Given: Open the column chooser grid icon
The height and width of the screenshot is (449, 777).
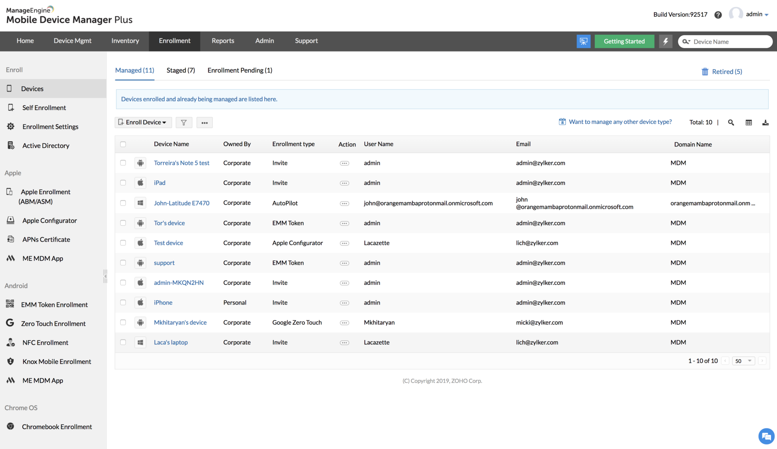Looking at the screenshot, I should click(x=749, y=123).
